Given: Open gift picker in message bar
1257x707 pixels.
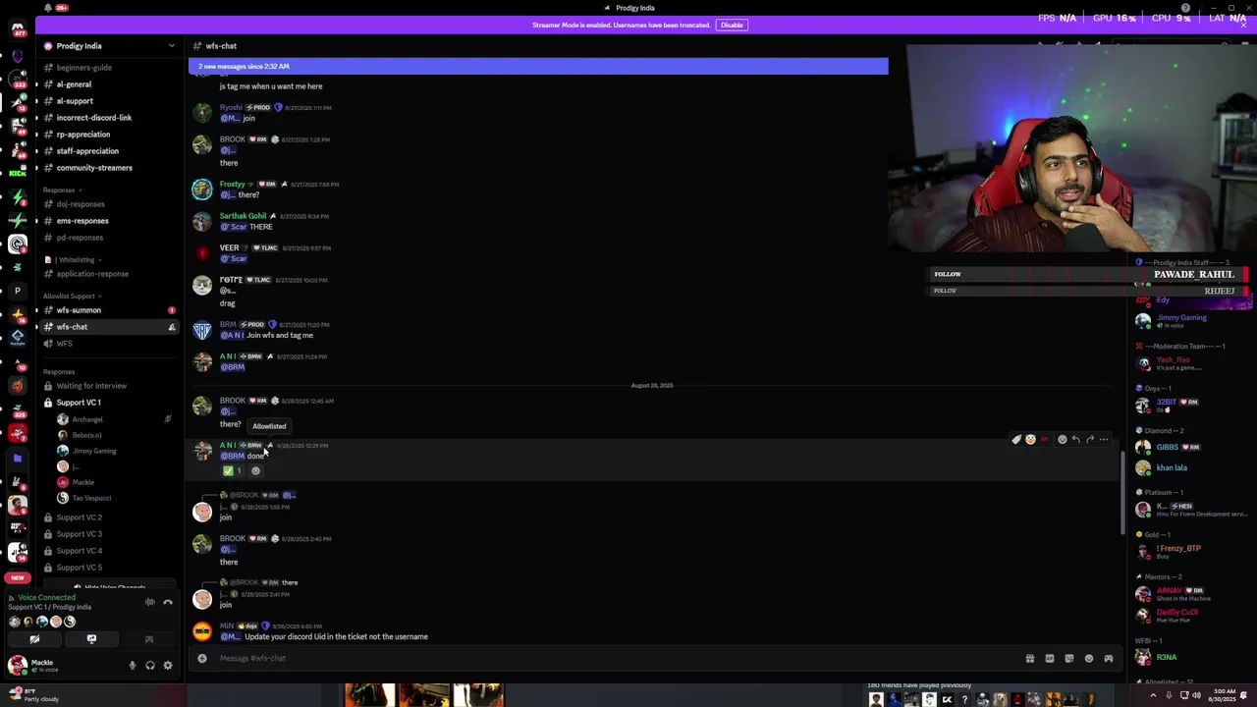Looking at the screenshot, I should coord(1030,659).
